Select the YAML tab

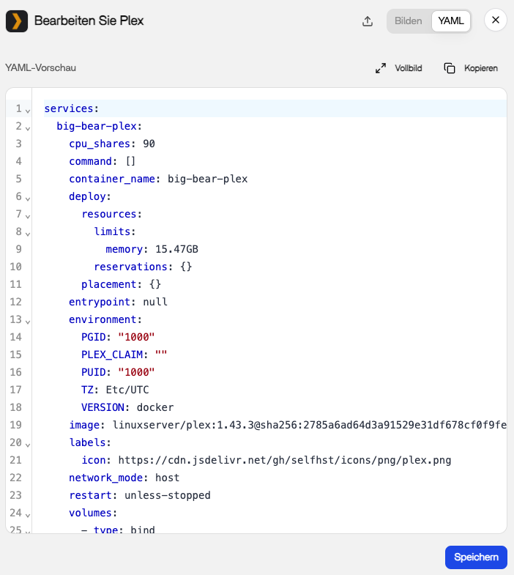pos(451,21)
